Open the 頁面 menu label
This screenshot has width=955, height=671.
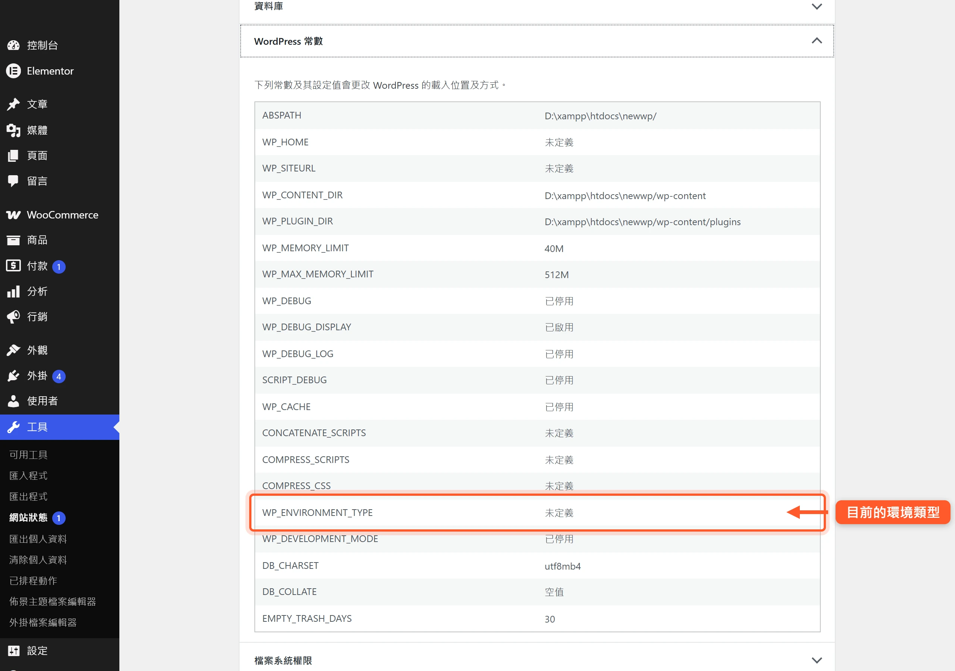(x=37, y=155)
